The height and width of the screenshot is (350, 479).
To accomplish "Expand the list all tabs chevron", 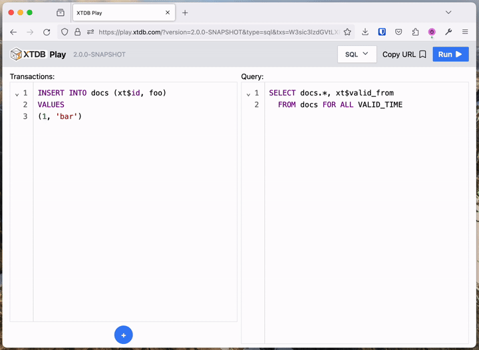I will [448, 13].
